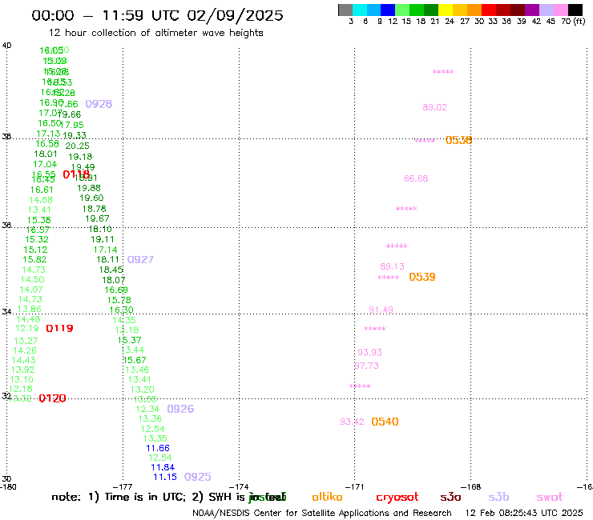Image resolution: width=593 pixels, height=520 pixels.
Task: Click the altika time stamp '0539'
Action: click(x=422, y=277)
